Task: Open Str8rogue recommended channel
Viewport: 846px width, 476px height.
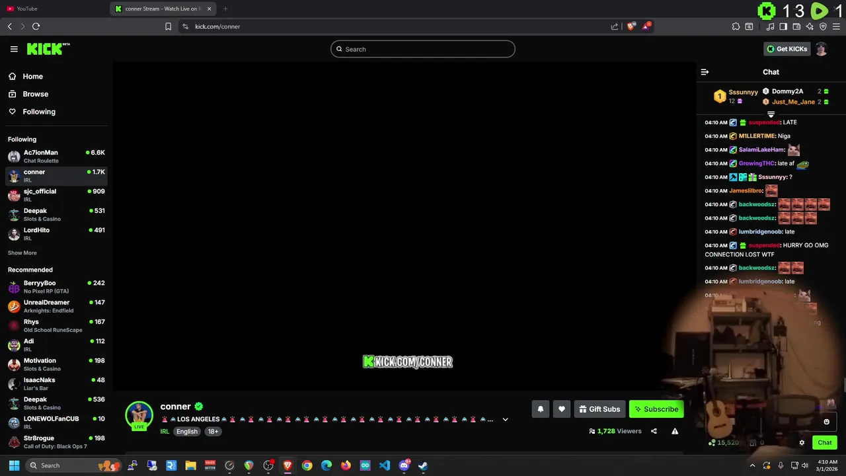Action: [x=56, y=442]
